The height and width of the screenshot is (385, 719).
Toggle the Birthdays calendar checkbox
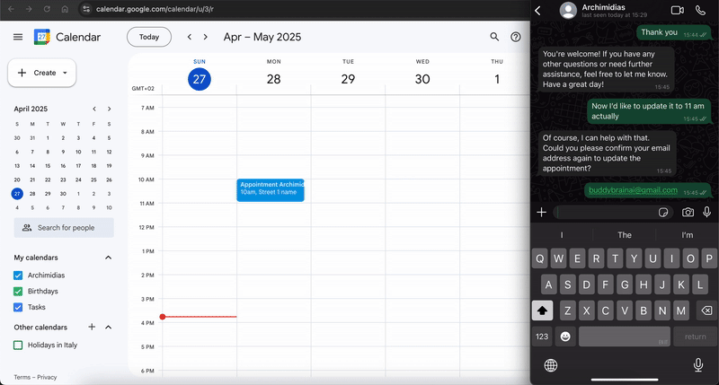click(18, 291)
